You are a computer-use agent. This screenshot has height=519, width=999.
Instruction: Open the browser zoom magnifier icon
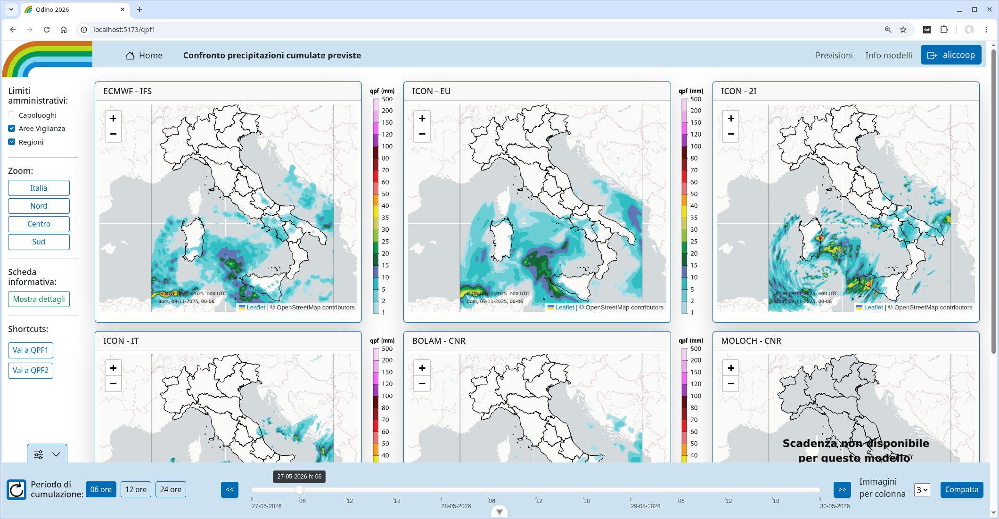[x=888, y=30]
